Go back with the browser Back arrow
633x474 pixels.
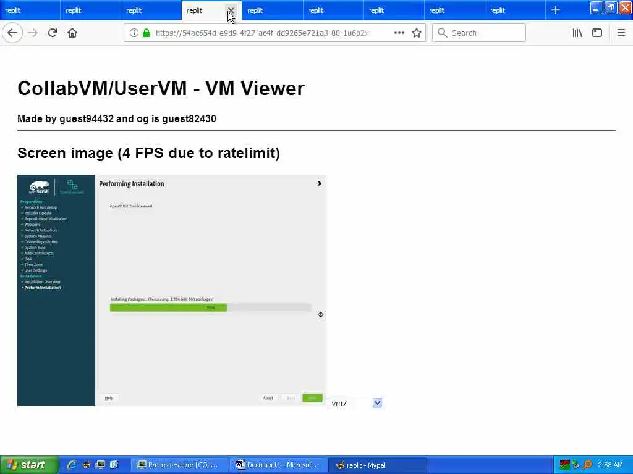coord(12,33)
